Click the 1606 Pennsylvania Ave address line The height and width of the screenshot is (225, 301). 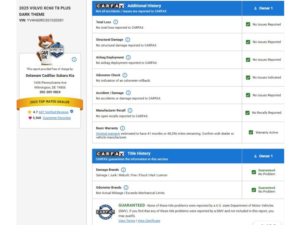50,83
